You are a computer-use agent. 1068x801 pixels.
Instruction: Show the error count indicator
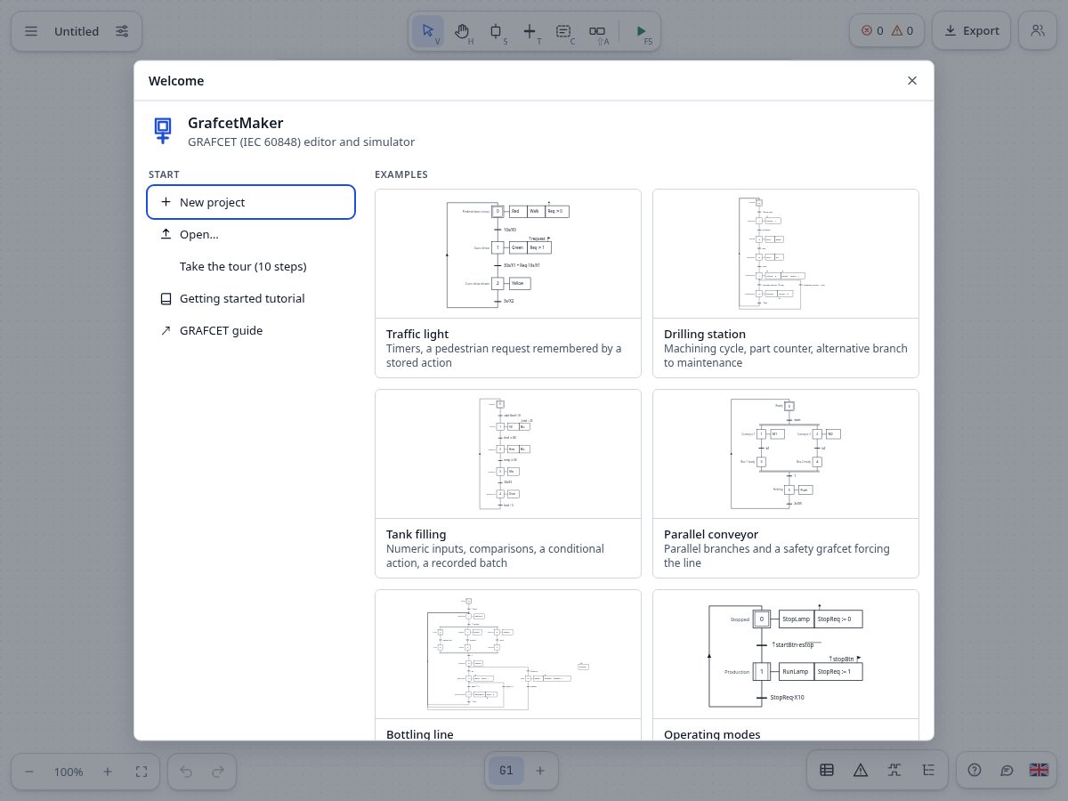point(872,31)
